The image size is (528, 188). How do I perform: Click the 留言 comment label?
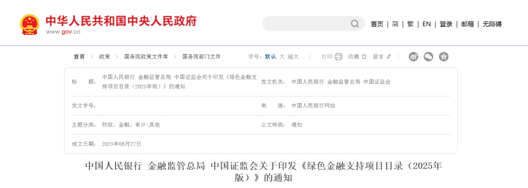click(378, 56)
